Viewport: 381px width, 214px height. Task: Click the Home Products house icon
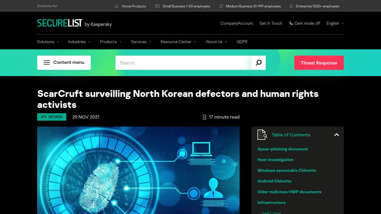(x=117, y=6)
